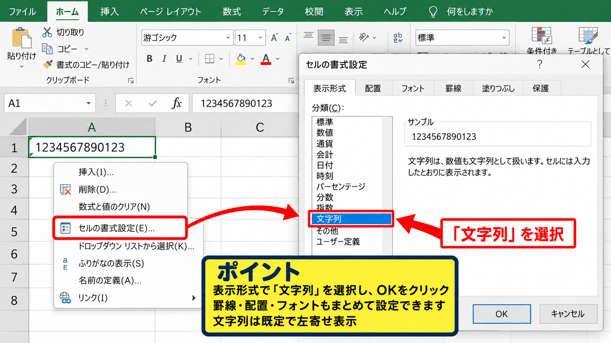Viewport: 611px width, 343px height.
Task: Expand the A1 name box dropdown
Action: pos(88,103)
